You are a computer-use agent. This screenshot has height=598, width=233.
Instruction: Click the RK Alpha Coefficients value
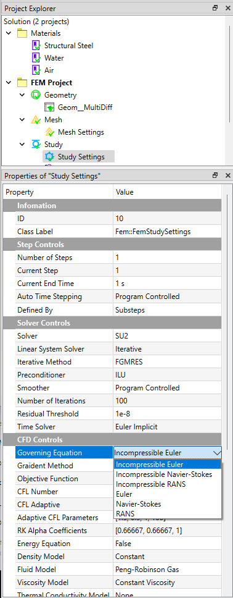168,531
